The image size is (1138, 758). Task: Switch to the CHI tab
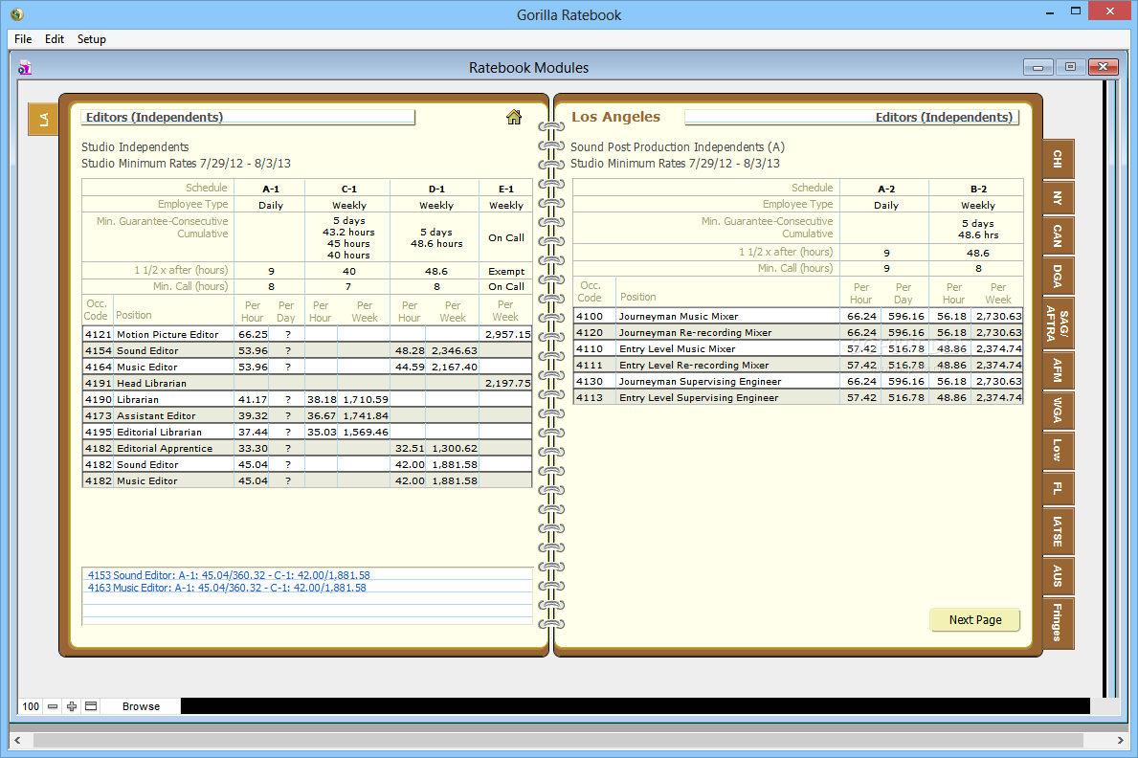(1059, 159)
